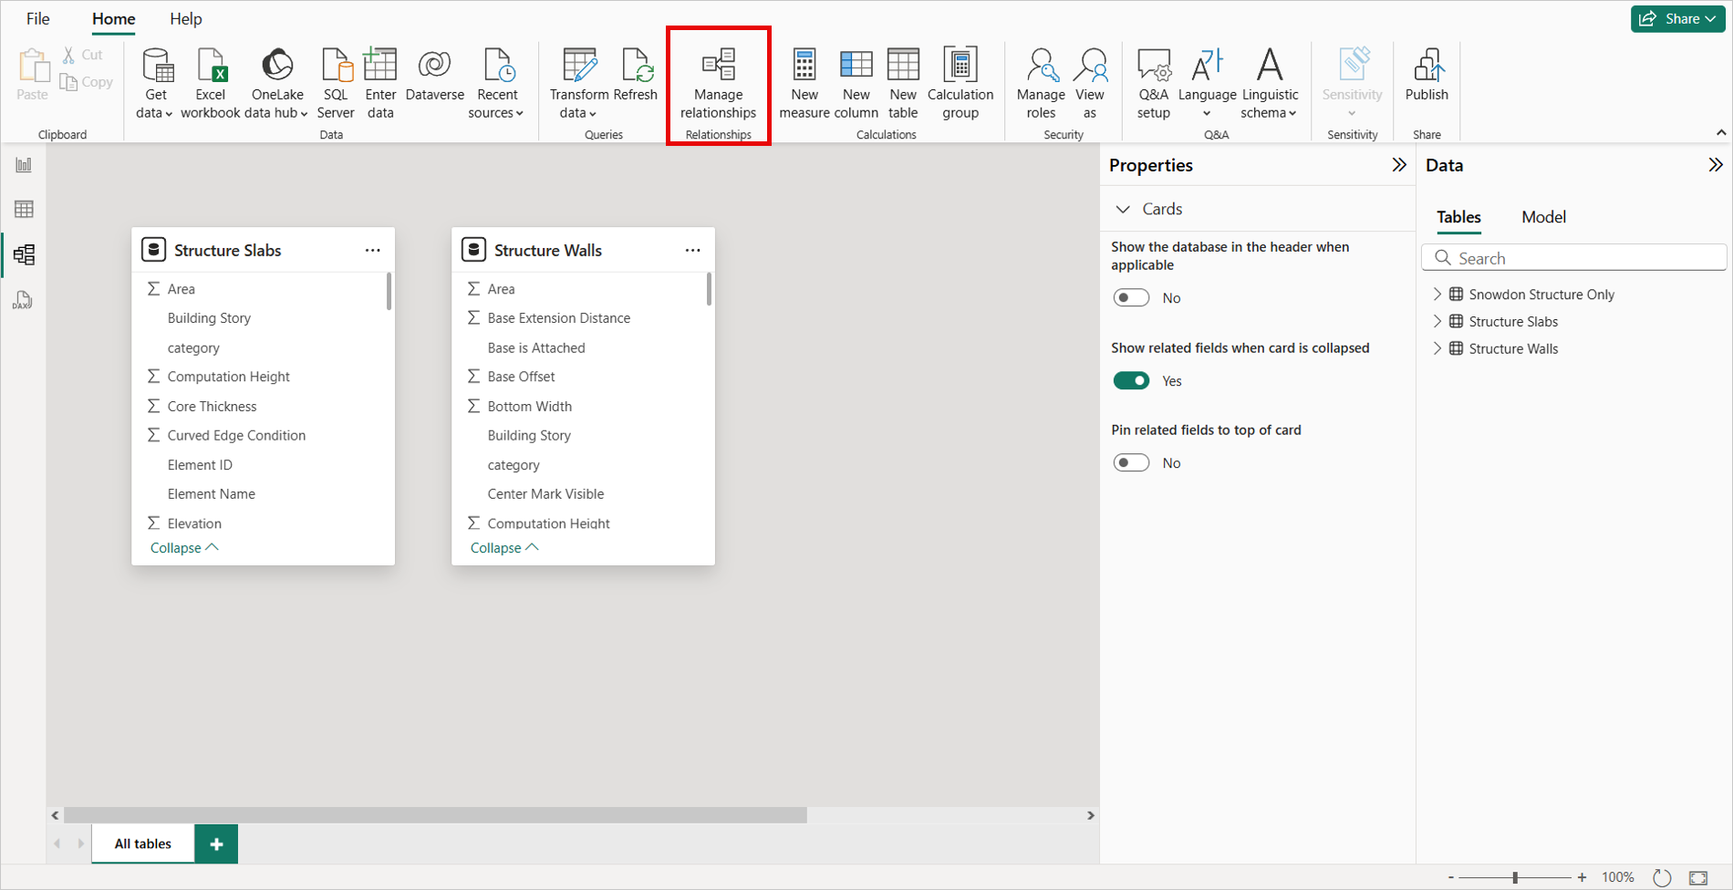Switch to Table view in sidebar

click(x=24, y=210)
